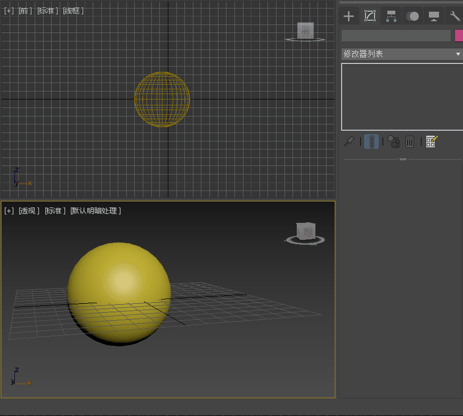Image resolution: width=463 pixels, height=416 pixels.
Task: Click 标准 label in the front viewport
Action: (x=47, y=11)
